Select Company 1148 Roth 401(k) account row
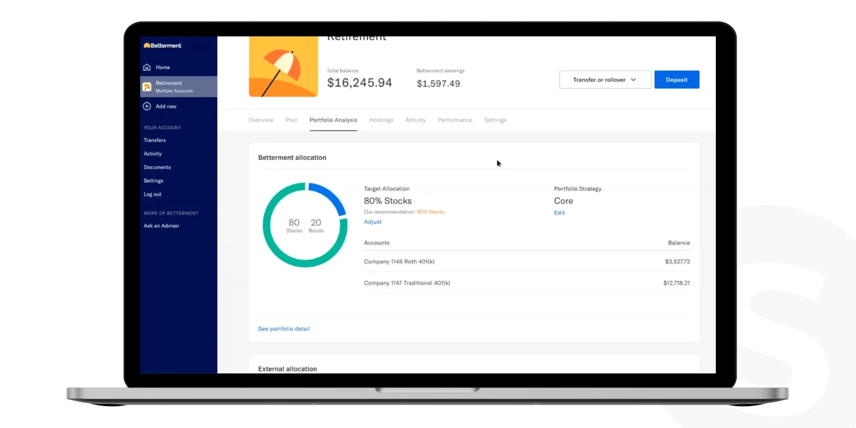Viewport: 856px width, 428px height. [x=527, y=262]
